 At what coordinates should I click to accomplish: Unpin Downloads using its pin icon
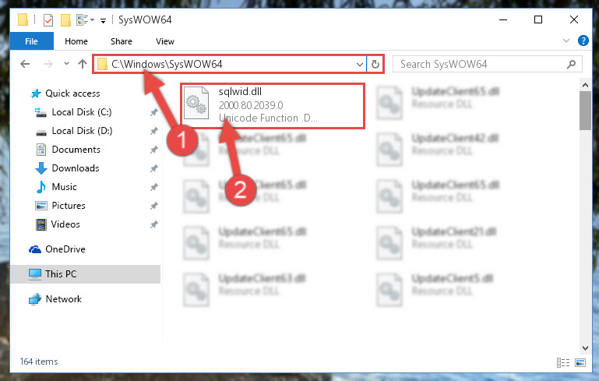[153, 168]
